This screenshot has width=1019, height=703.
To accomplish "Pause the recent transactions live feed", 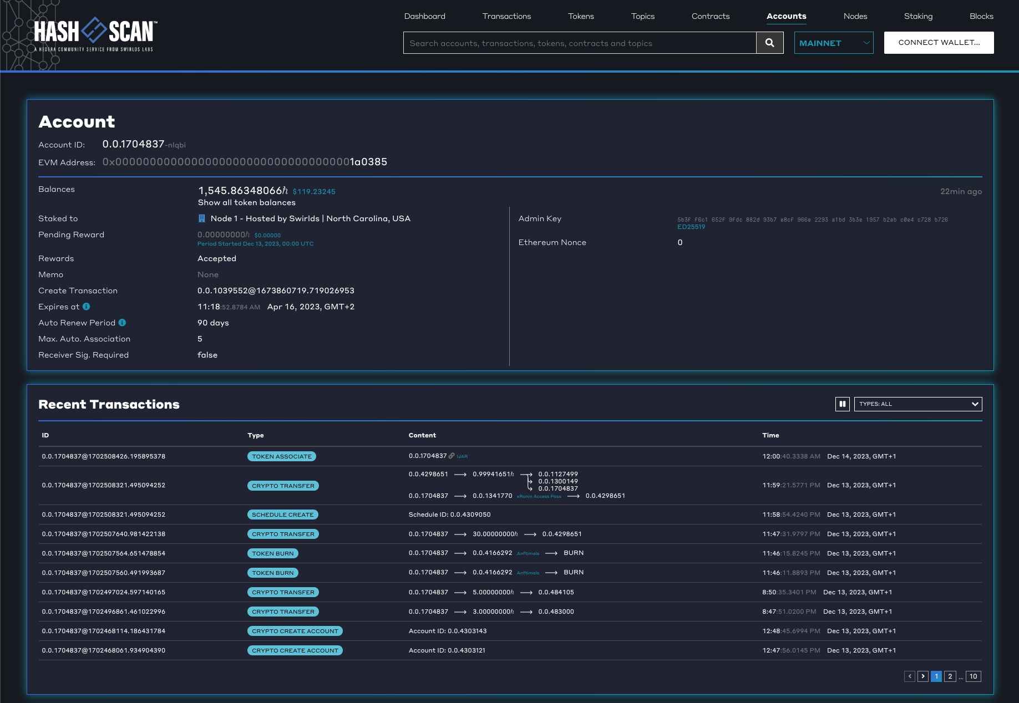I will coord(842,404).
